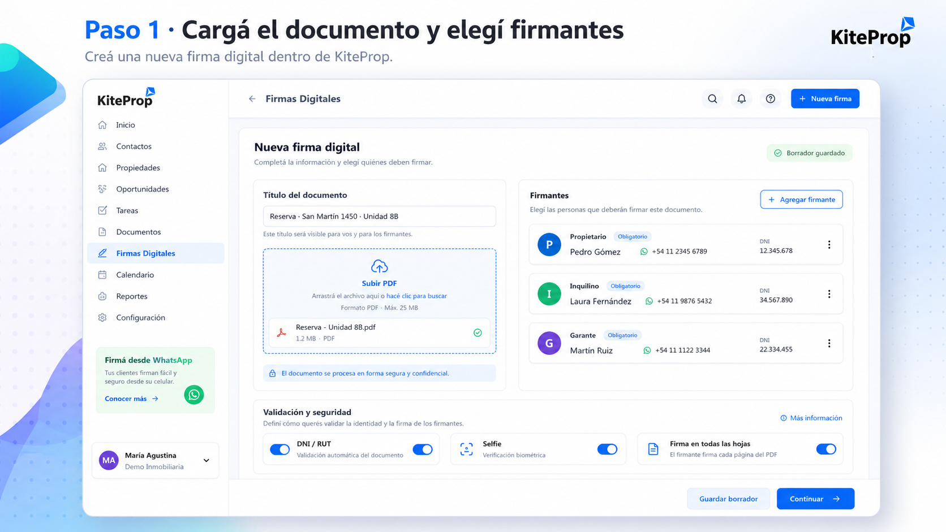
Task: Click DNI number 34.567.890
Action: (x=776, y=300)
